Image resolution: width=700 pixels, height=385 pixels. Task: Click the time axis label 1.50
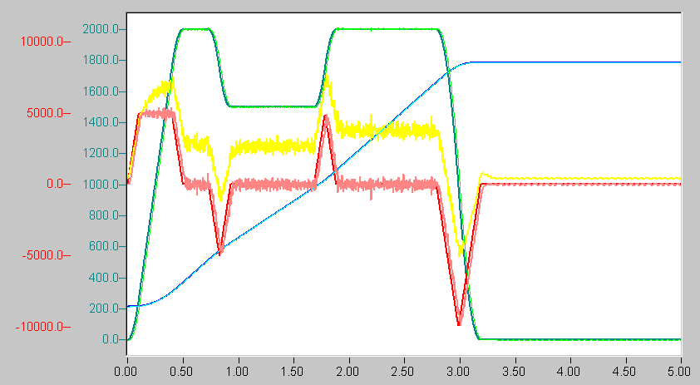click(293, 372)
